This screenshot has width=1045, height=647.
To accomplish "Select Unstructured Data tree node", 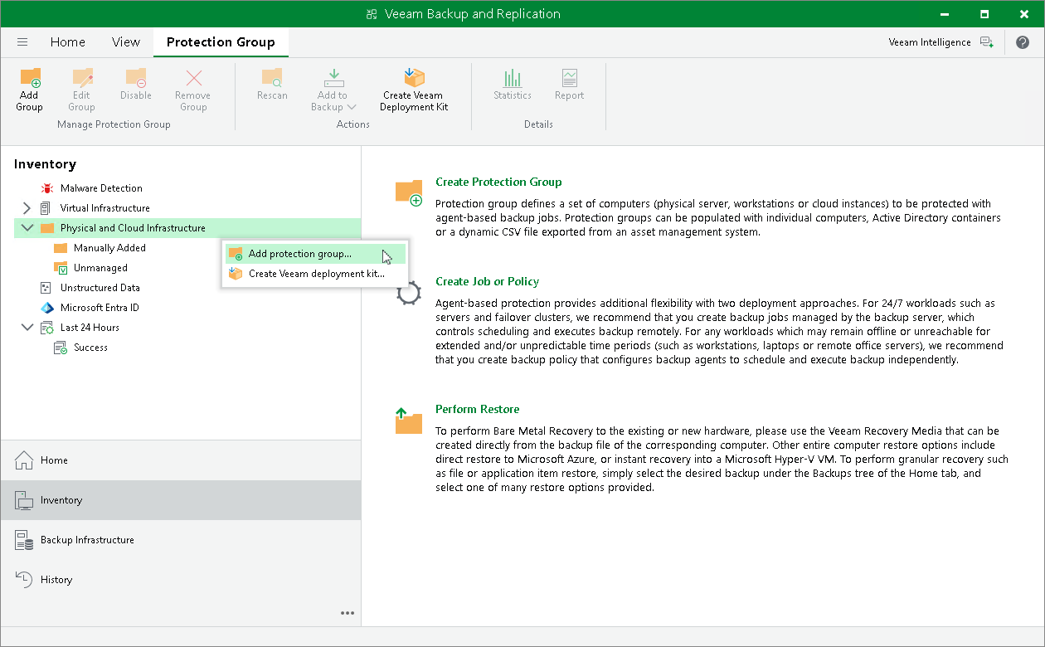I will tap(100, 288).
